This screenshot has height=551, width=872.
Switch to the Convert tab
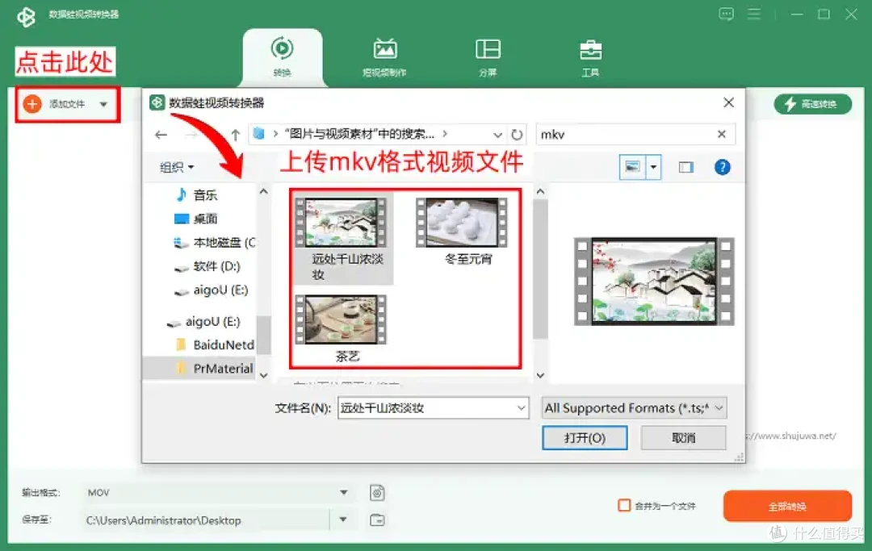tap(283, 56)
